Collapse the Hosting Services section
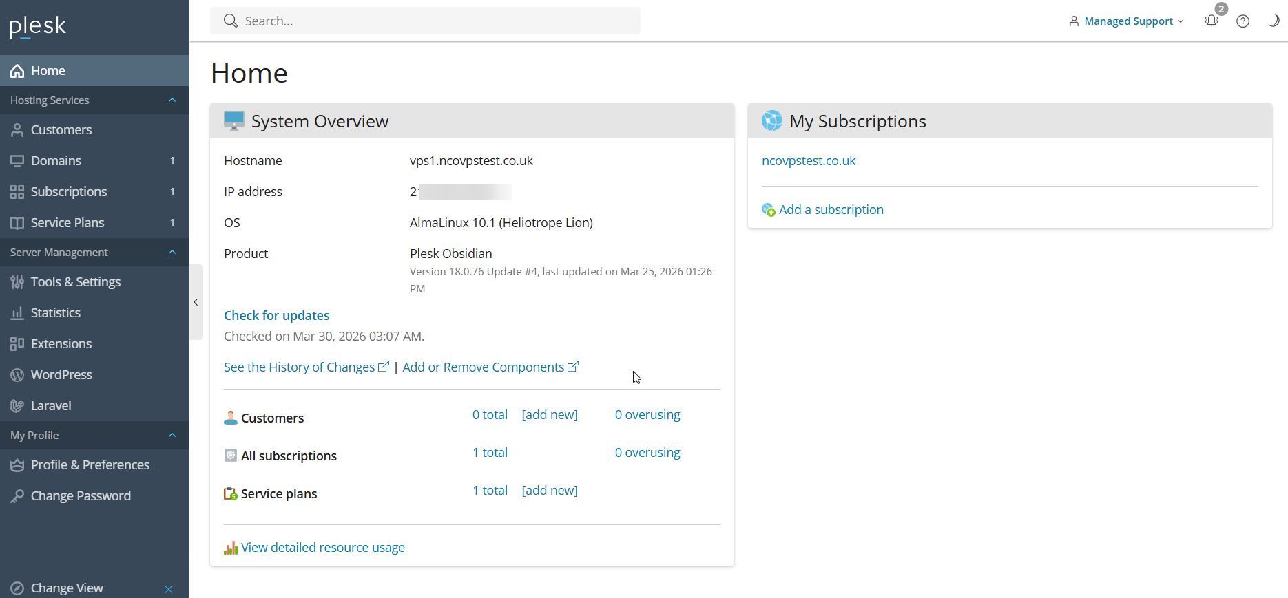The height and width of the screenshot is (598, 1288). coord(172,100)
